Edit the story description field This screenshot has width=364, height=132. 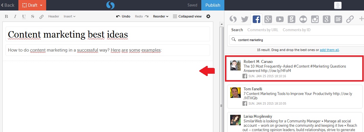click(x=108, y=50)
